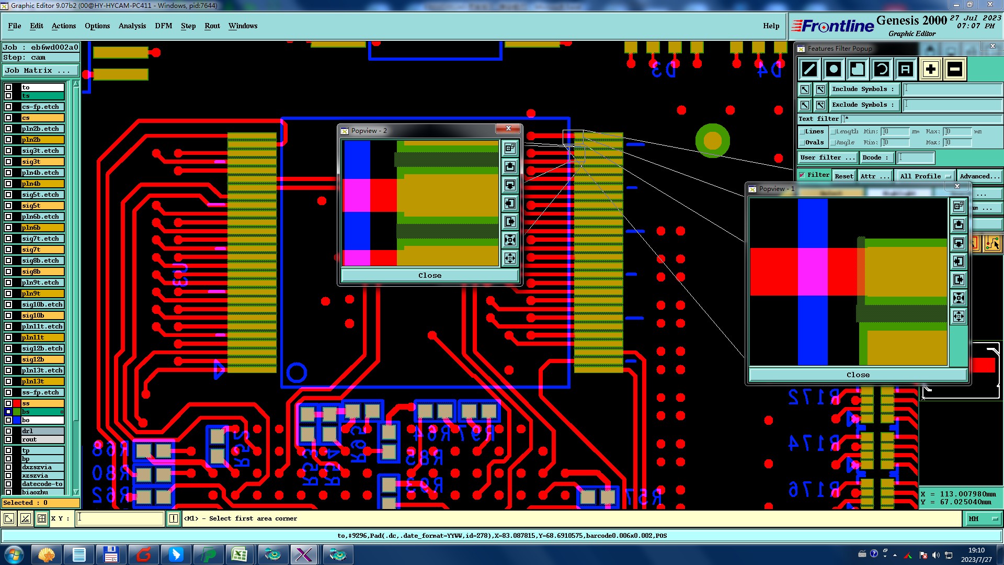Toggle negative polarity minus filter icon
The height and width of the screenshot is (565, 1004).
pyautogui.click(x=955, y=69)
